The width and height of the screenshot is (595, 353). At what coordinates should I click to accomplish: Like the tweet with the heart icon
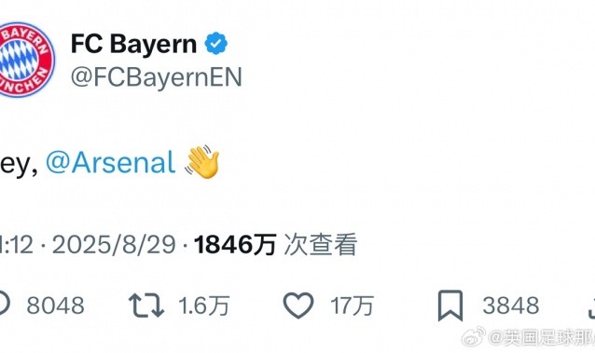click(298, 305)
